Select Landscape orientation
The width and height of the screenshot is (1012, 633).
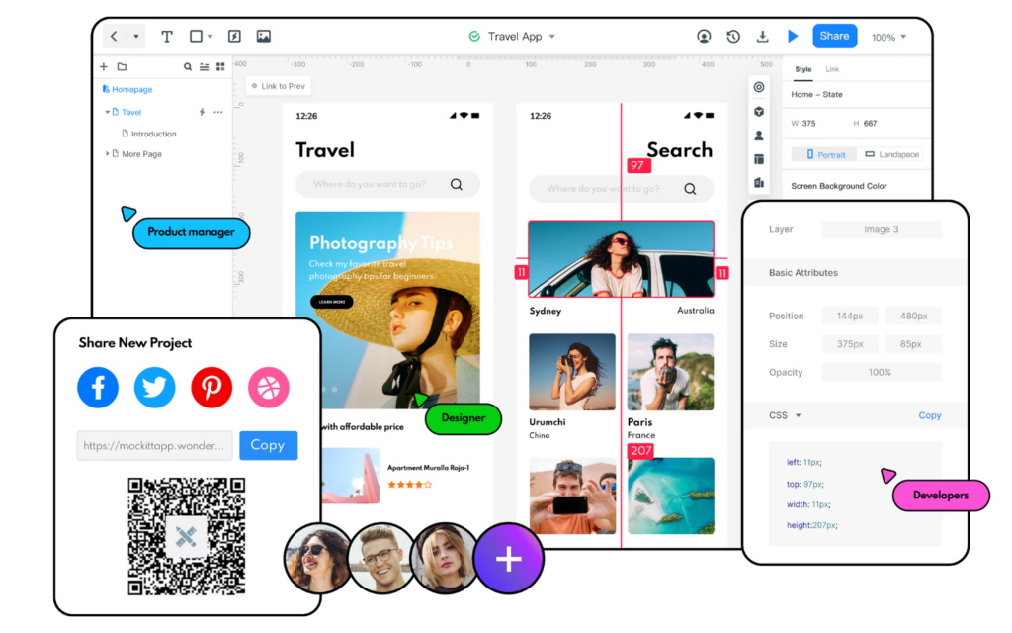tap(891, 155)
